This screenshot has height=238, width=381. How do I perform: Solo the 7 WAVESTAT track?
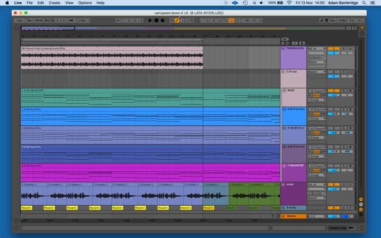[x=344, y=166]
